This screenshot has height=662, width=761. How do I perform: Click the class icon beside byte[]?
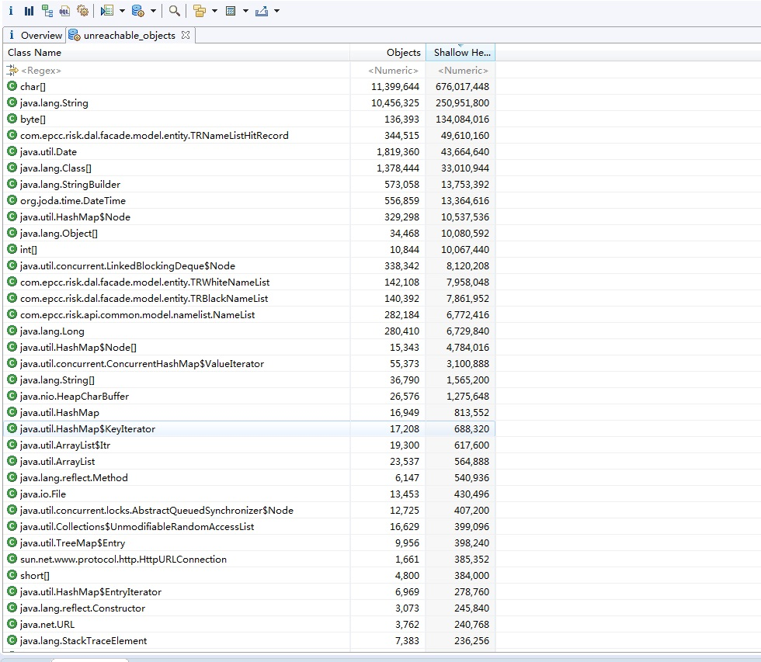point(12,119)
